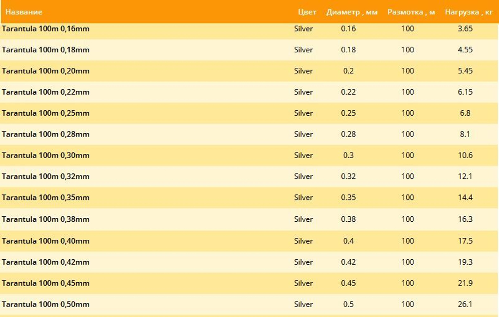Screen dimensions: 499x317
Task: Select Tarantula 100m 0,38mm product name
Action: coord(45,219)
